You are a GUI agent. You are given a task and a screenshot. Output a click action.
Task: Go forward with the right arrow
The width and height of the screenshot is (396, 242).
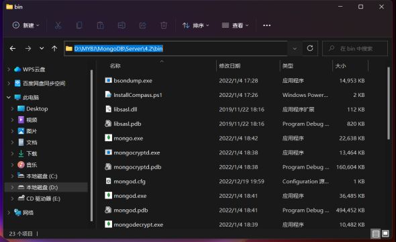point(28,48)
